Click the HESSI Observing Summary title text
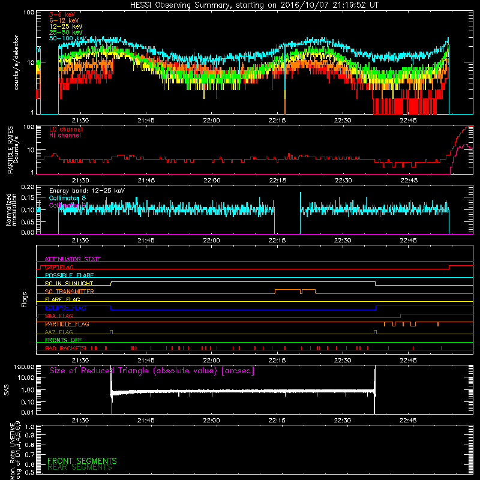Viewport: 480px width, 480px height. click(254, 5)
